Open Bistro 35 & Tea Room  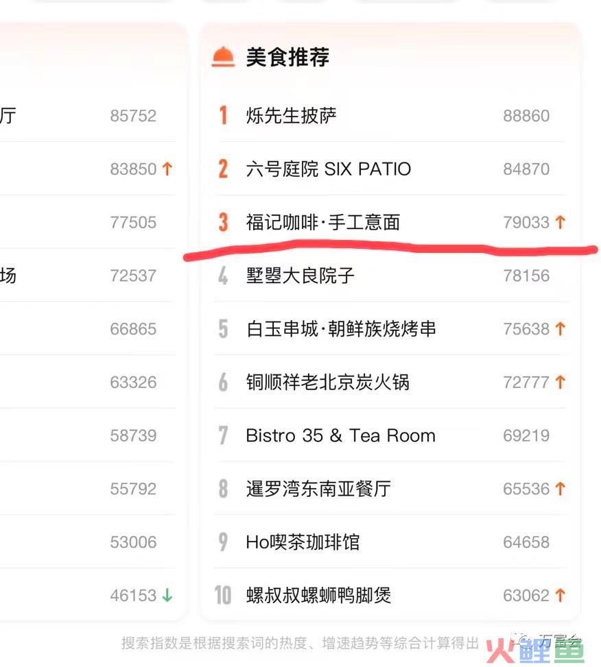pyautogui.click(x=340, y=435)
